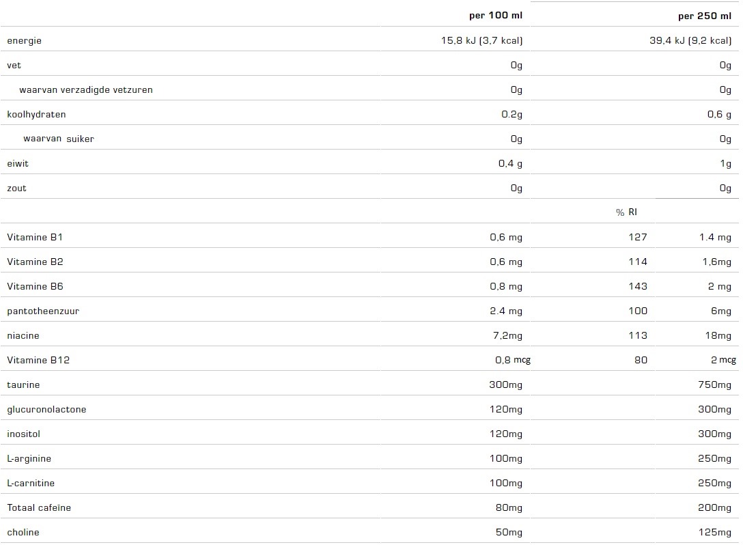Click the 127 percent RI value
Image resolution: width=743 pixels, height=545 pixels.
tap(638, 237)
